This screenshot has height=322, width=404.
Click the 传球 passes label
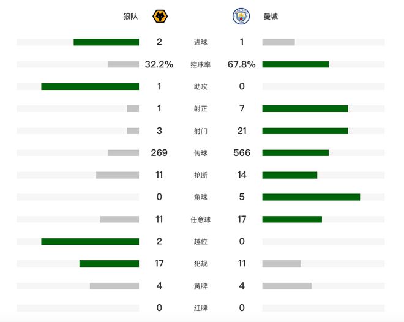point(200,153)
